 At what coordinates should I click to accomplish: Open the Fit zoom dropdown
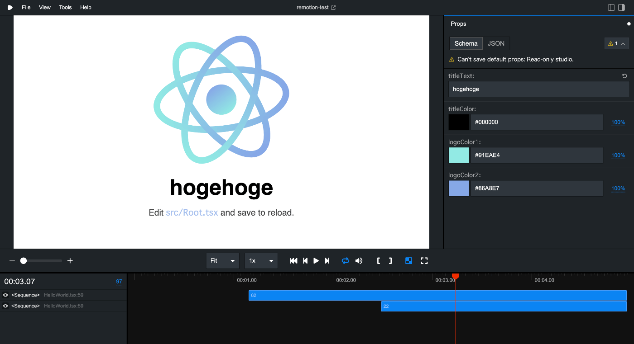pyautogui.click(x=222, y=261)
